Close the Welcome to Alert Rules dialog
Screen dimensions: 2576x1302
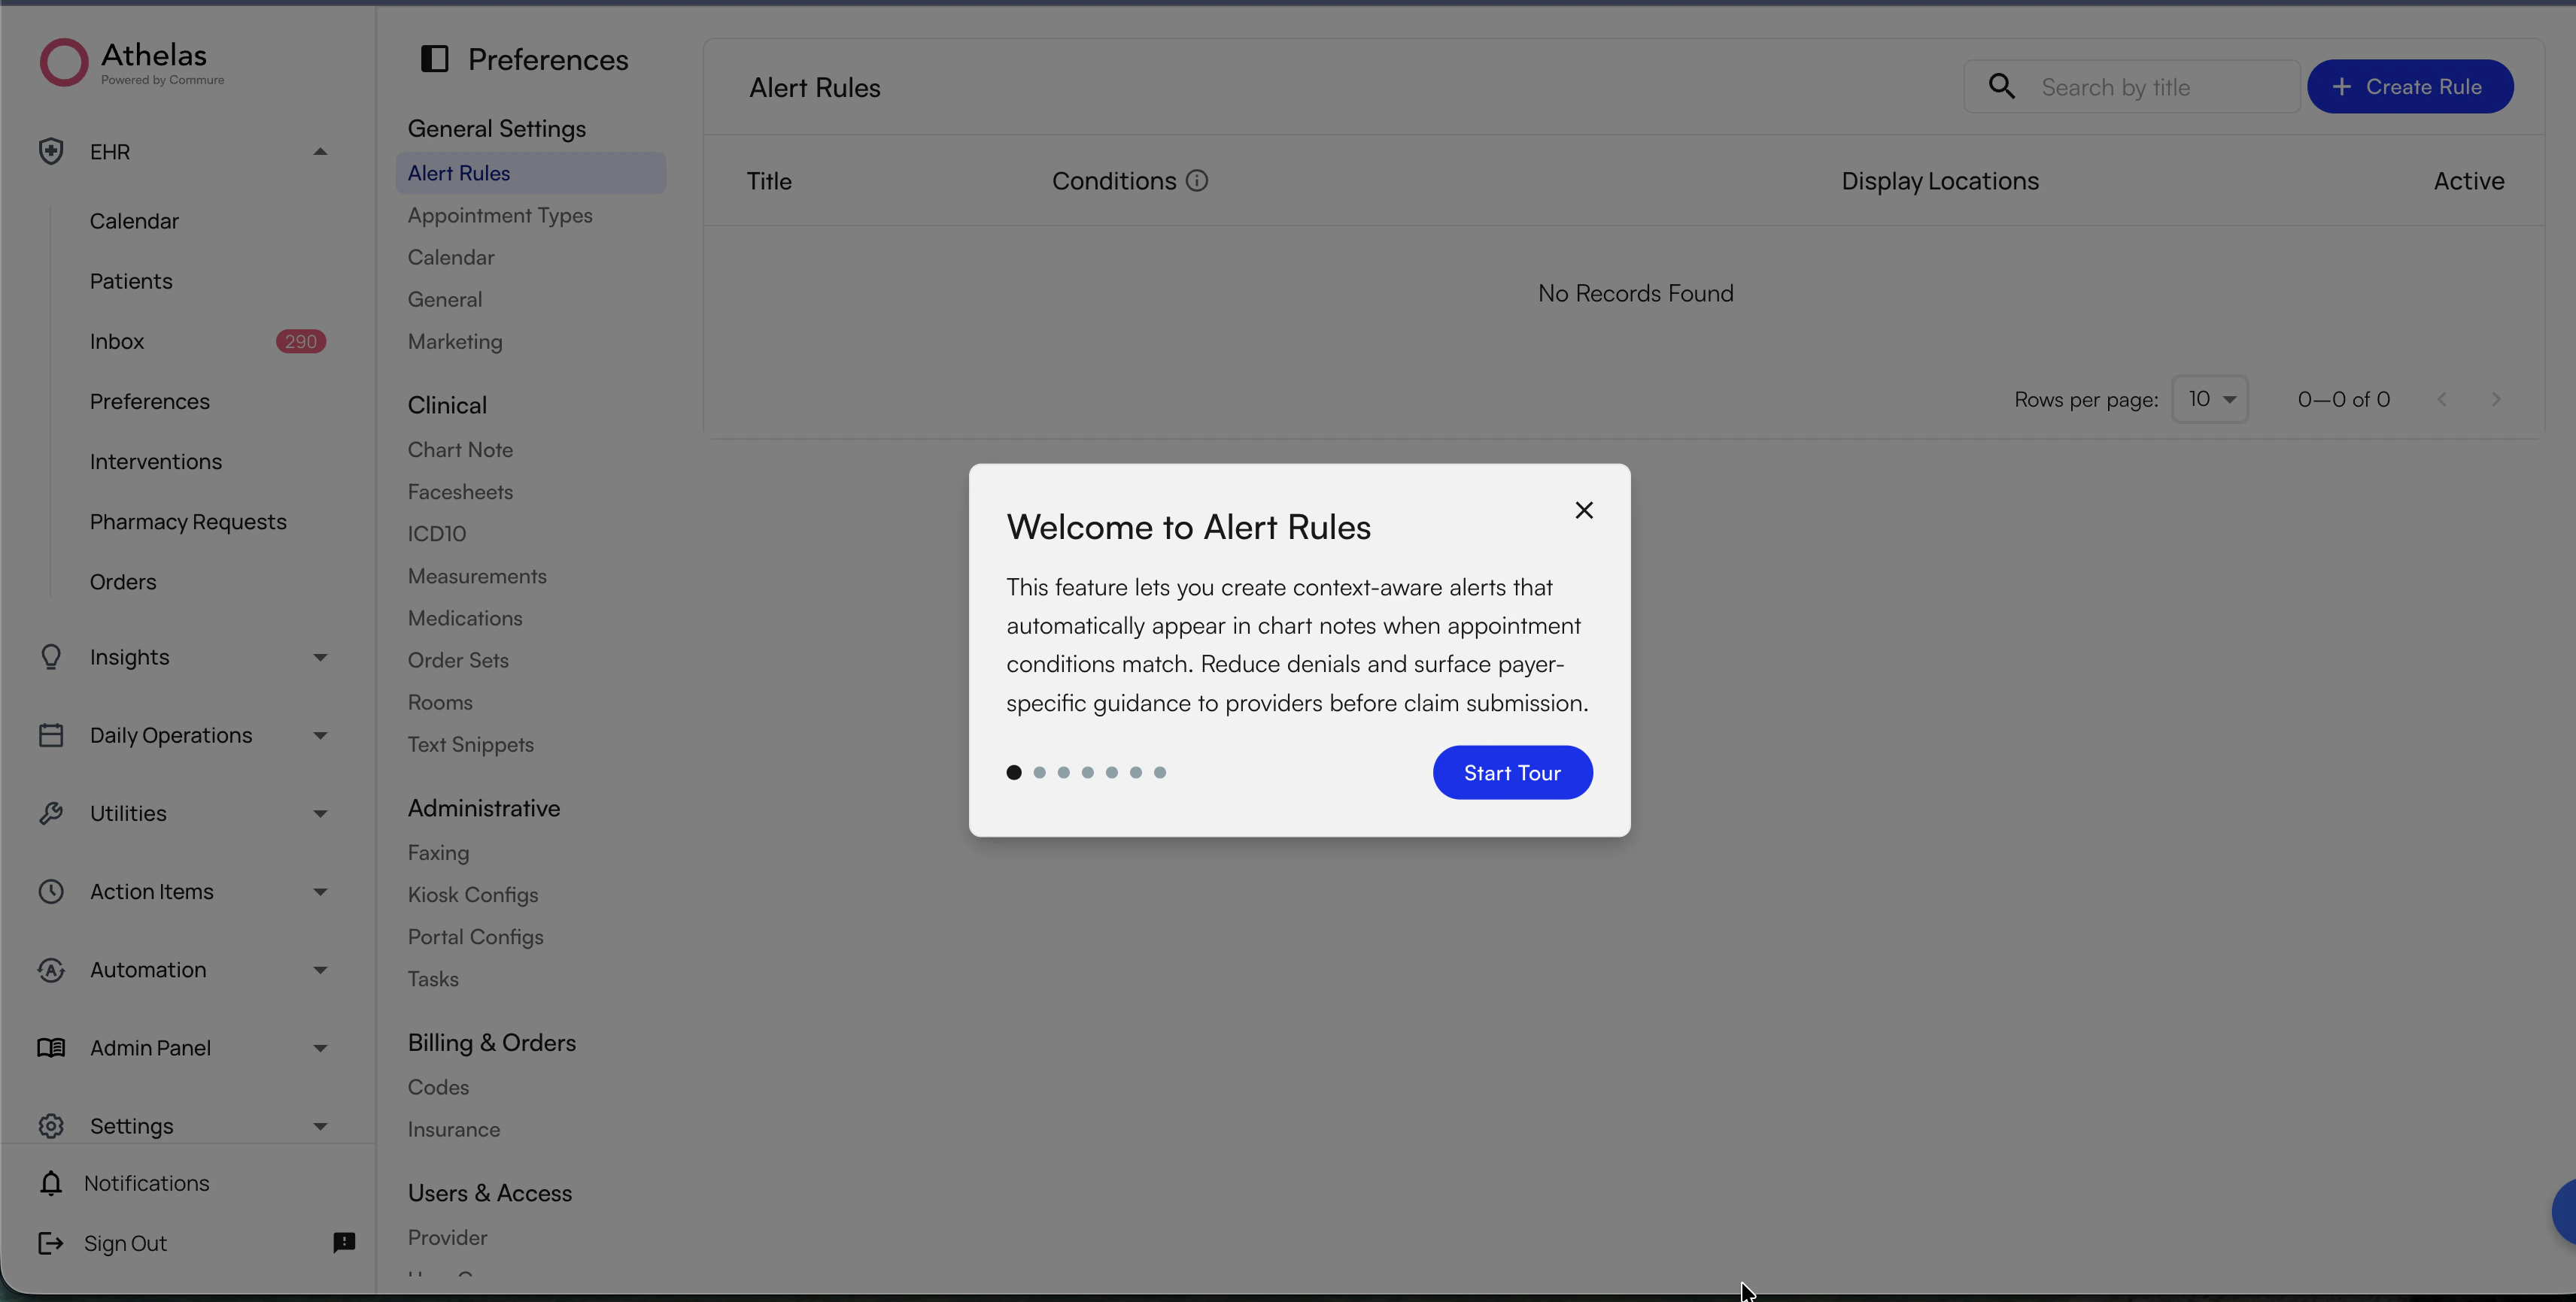click(x=1584, y=510)
